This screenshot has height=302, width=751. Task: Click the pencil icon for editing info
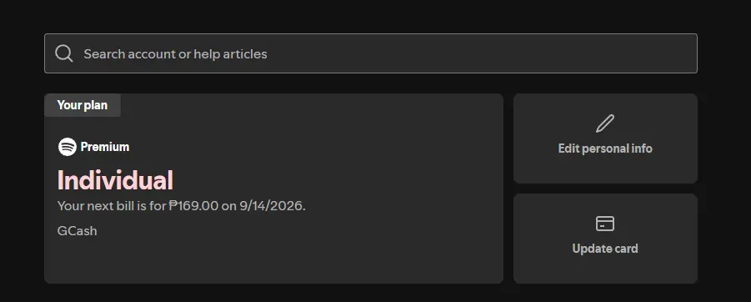coord(605,123)
